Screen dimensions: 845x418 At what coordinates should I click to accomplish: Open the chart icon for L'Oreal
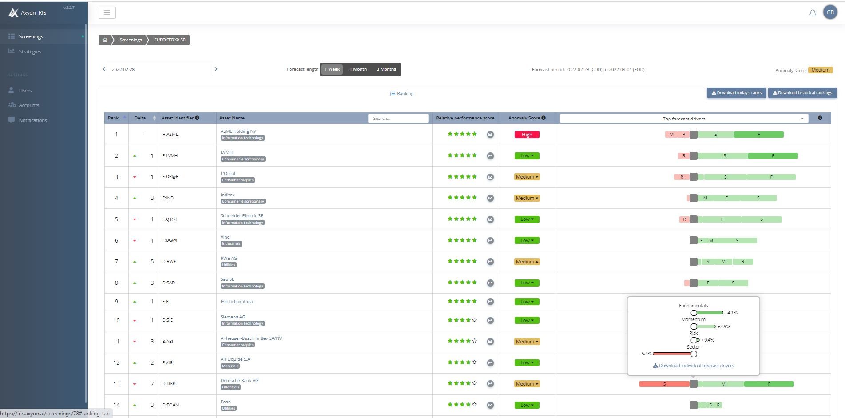coord(490,177)
